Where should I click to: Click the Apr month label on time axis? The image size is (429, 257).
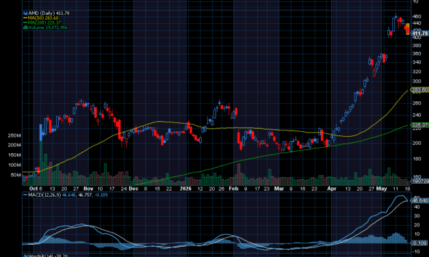(332, 189)
